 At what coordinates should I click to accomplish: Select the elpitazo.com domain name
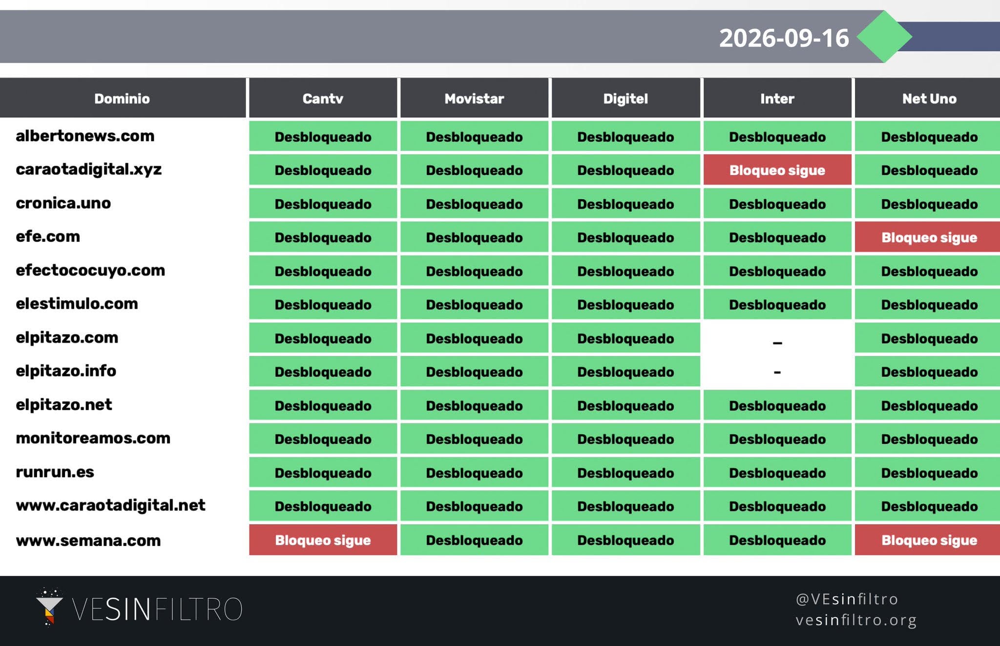point(67,337)
